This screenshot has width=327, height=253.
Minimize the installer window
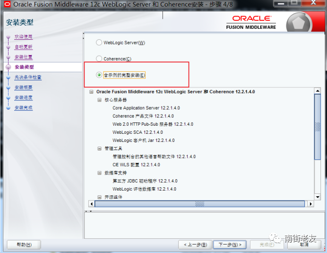tap(281, 3)
